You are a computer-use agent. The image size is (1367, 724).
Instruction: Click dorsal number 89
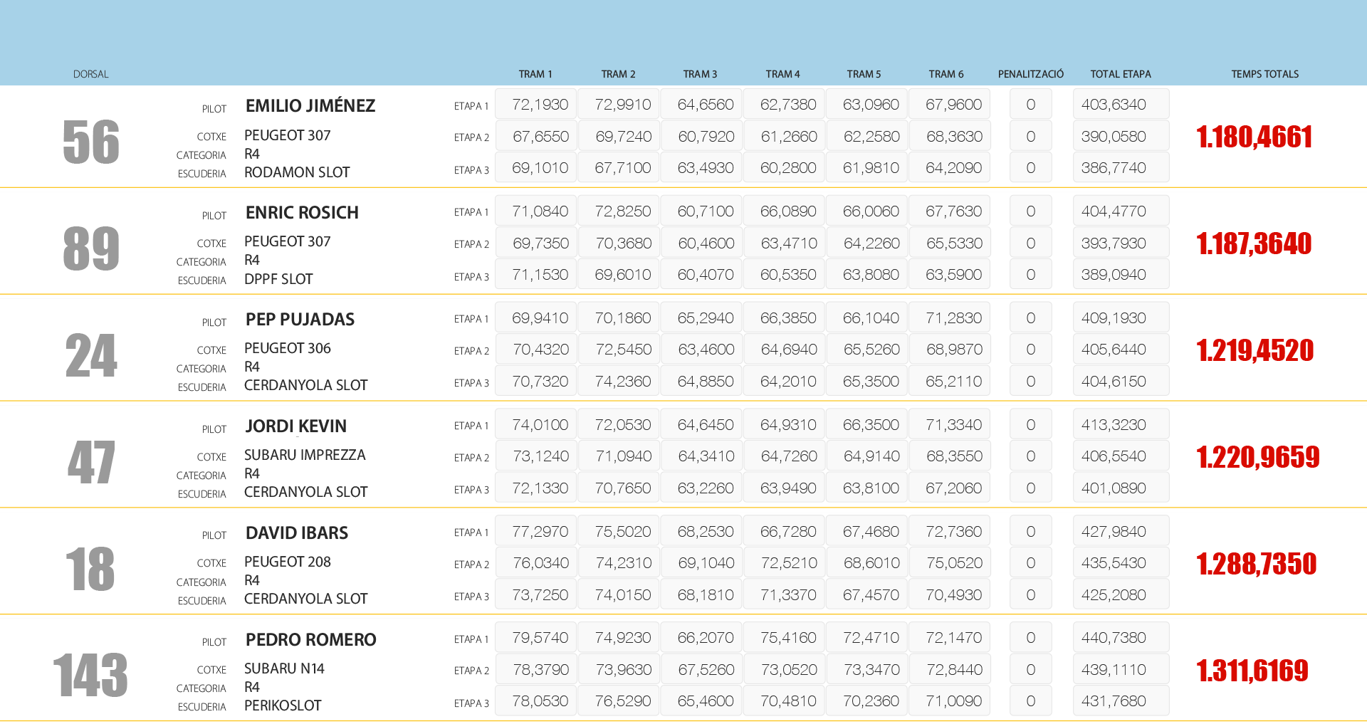point(91,248)
